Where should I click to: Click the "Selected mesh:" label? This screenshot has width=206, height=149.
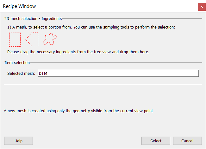21,74
